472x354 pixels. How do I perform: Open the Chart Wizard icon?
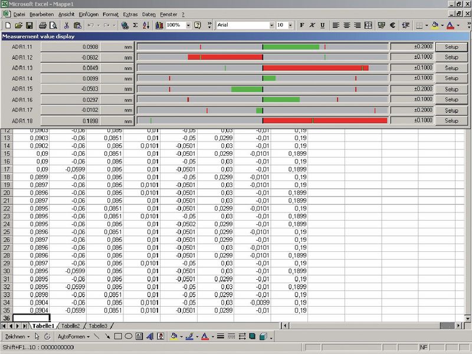click(x=159, y=25)
